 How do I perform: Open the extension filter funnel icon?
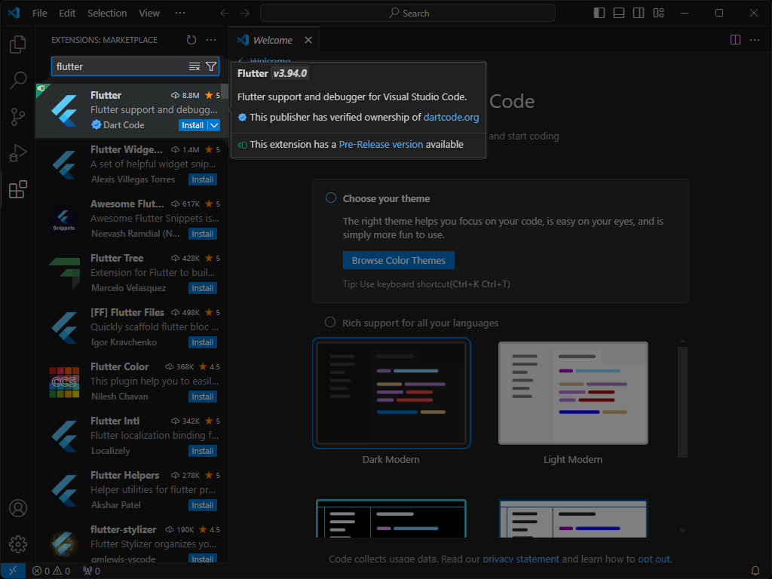[211, 66]
